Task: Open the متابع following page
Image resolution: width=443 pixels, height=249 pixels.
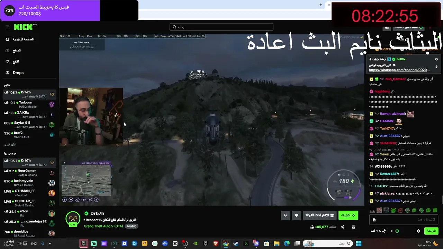Action: 16,62
